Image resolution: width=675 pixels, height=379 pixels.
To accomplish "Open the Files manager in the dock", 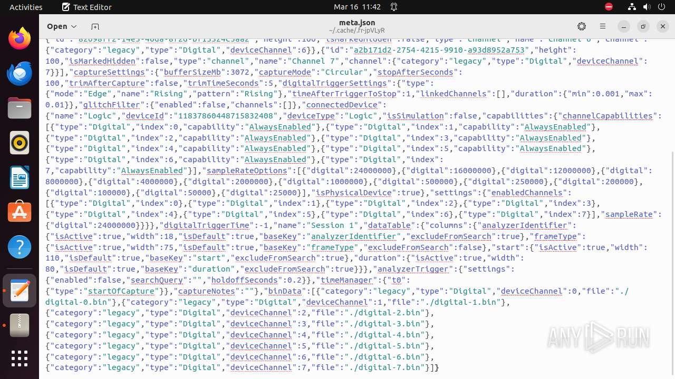I will coord(20,108).
